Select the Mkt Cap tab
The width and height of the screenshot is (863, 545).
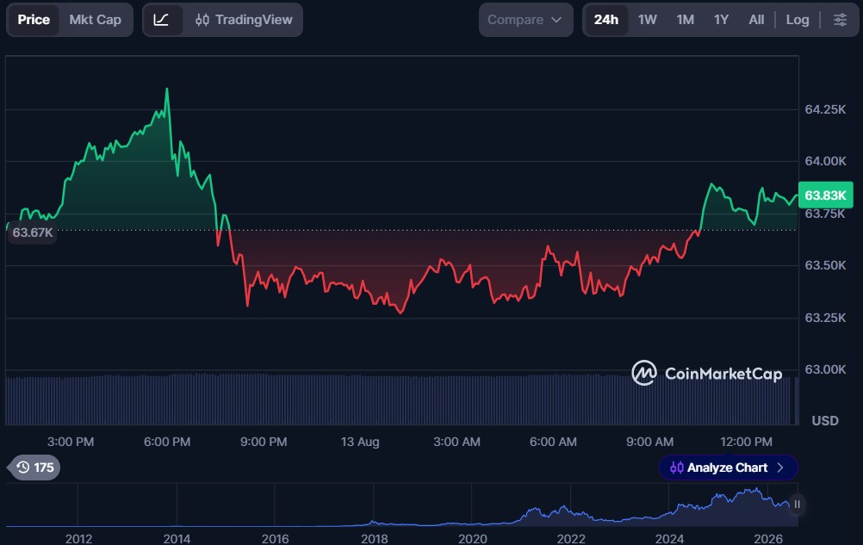(x=96, y=20)
